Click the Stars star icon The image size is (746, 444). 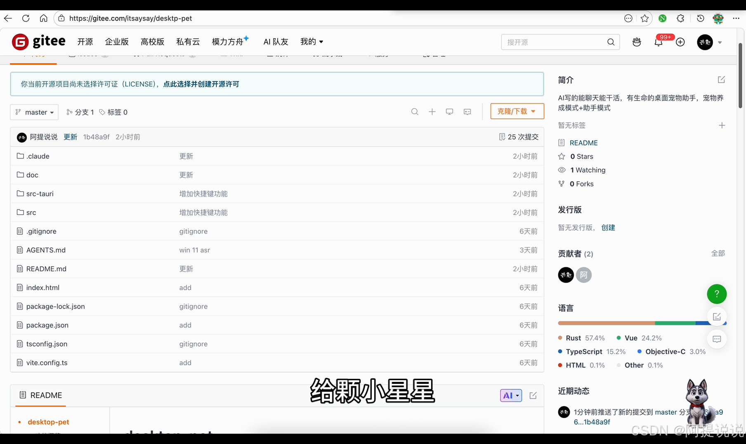[562, 157]
